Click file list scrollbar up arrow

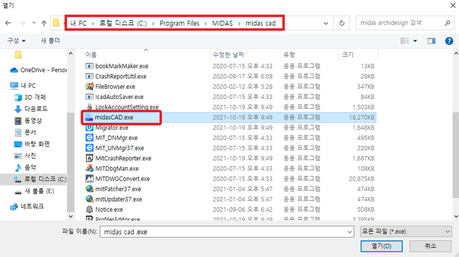point(456,53)
